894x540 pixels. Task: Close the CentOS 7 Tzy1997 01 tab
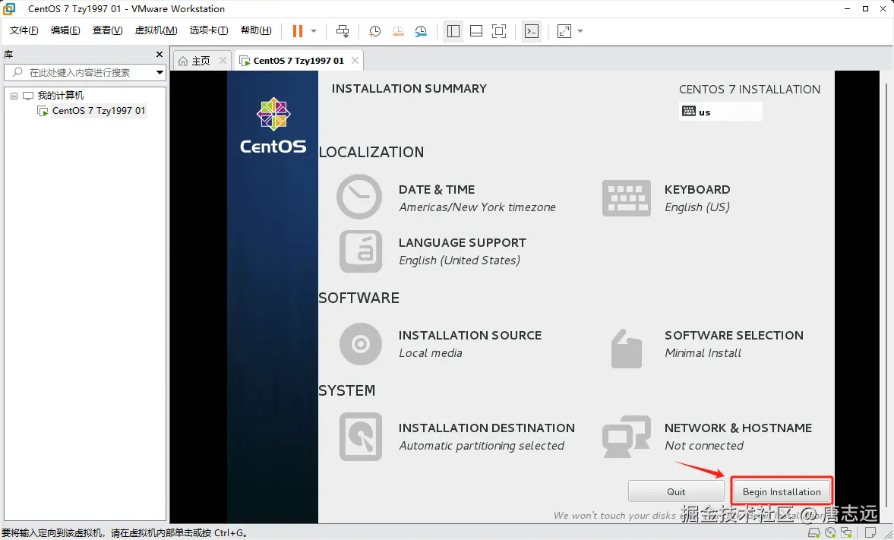[x=355, y=61]
